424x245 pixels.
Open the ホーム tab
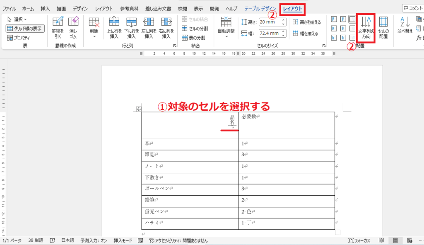coord(28,9)
